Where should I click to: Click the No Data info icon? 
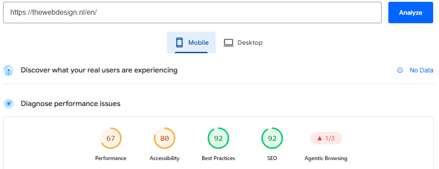(400, 70)
